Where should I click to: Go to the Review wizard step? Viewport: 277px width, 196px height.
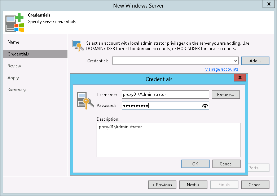point(14,66)
